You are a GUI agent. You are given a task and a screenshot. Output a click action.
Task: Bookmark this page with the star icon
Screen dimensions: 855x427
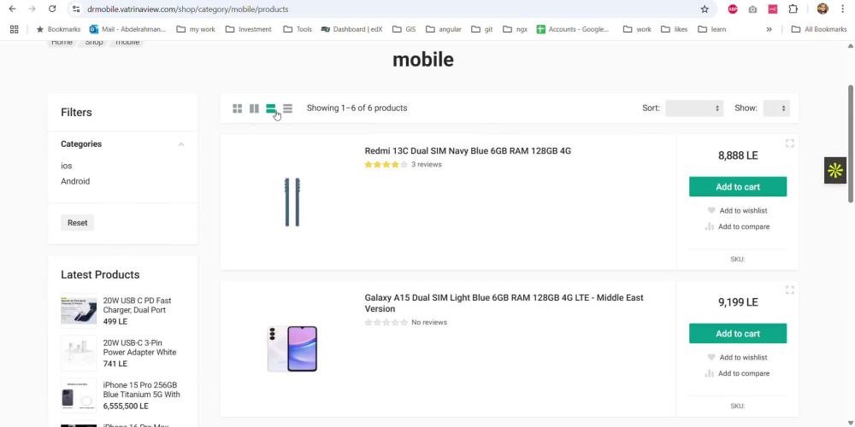click(705, 9)
